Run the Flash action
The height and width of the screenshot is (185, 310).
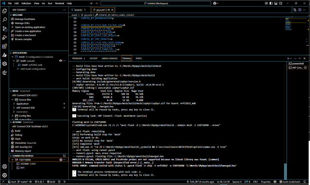coord(17,139)
